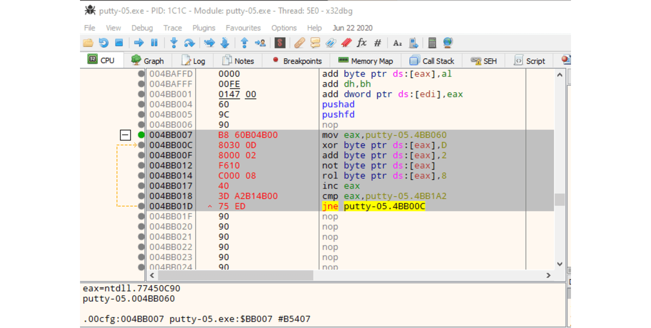The width and height of the screenshot is (651, 328).
Task: Switch to the Breakpoints tab
Action: tap(297, 61)
